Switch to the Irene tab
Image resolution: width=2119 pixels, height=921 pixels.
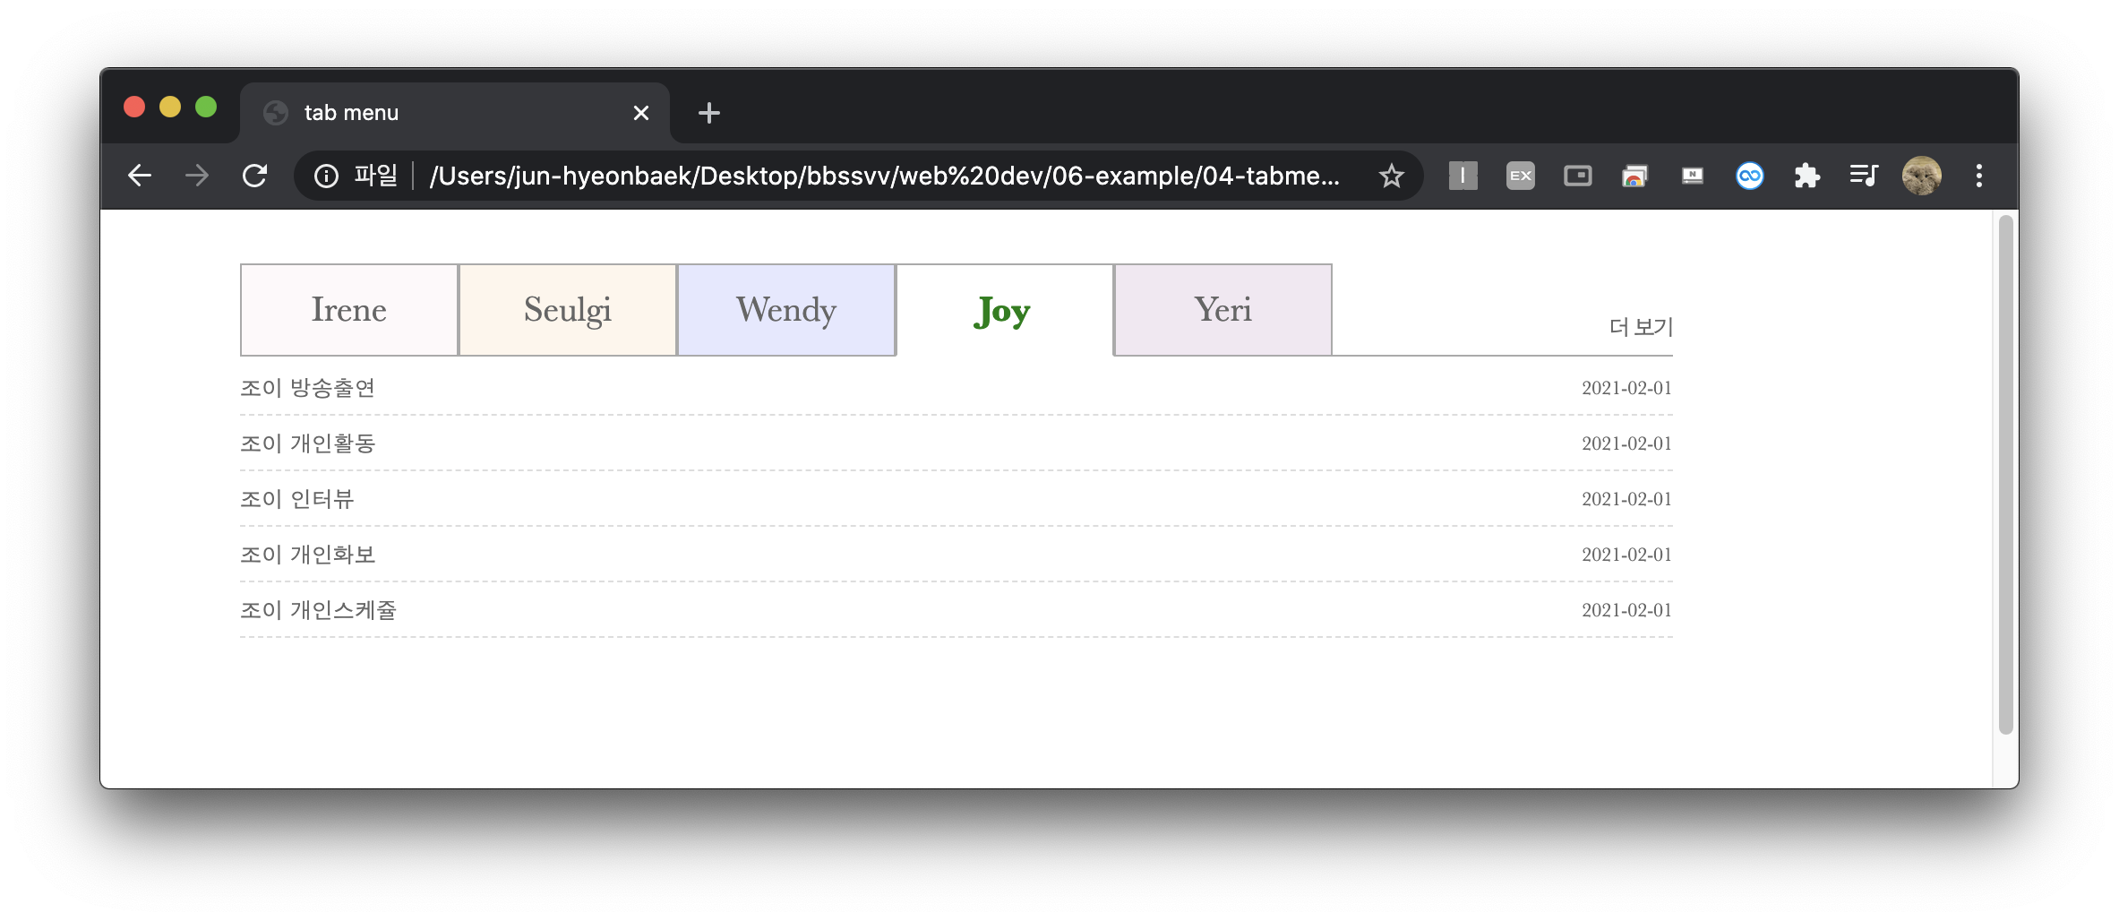click(x=349, y=310)
